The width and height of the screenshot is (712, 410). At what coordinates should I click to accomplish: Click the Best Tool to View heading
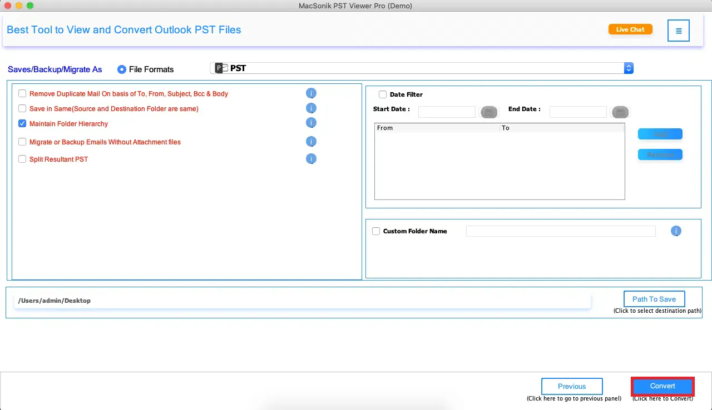[x=124, y=29]
